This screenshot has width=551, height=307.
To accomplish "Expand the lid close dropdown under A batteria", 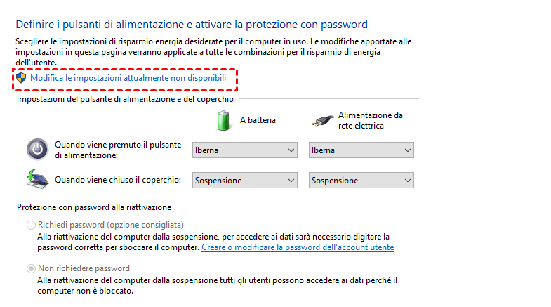I will 244,181.
